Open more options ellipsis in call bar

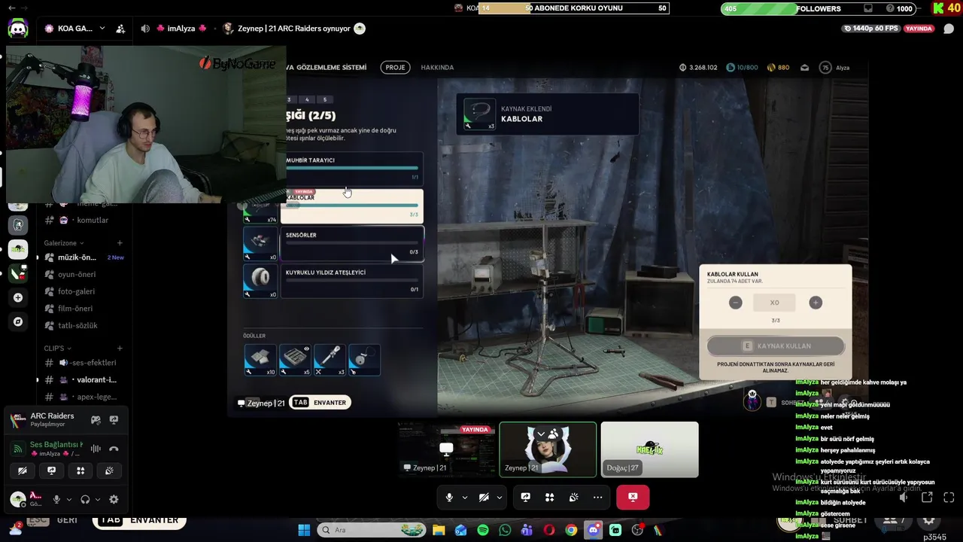coord(597,497)
